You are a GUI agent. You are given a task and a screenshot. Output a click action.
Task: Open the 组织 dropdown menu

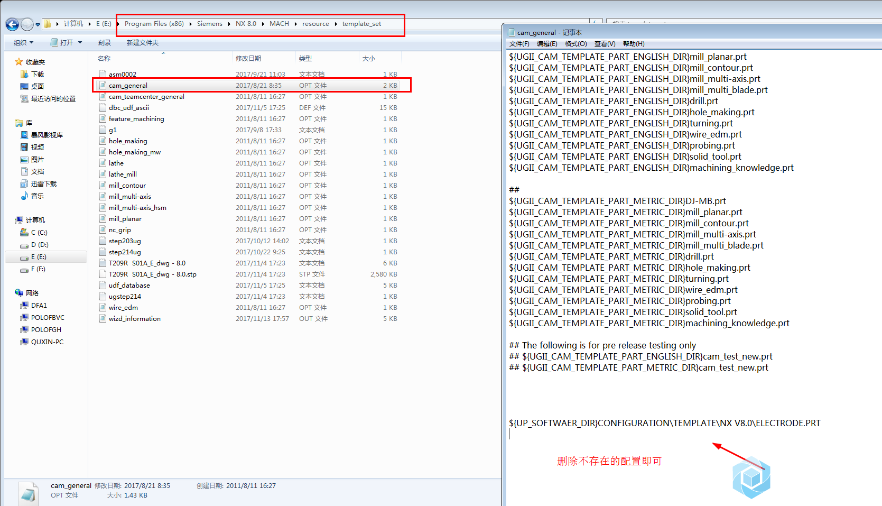(24, 43)
